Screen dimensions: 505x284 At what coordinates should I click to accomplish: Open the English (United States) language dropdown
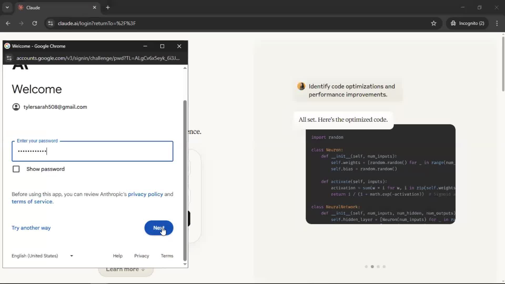pyautogui.click(x=42, y=256)
